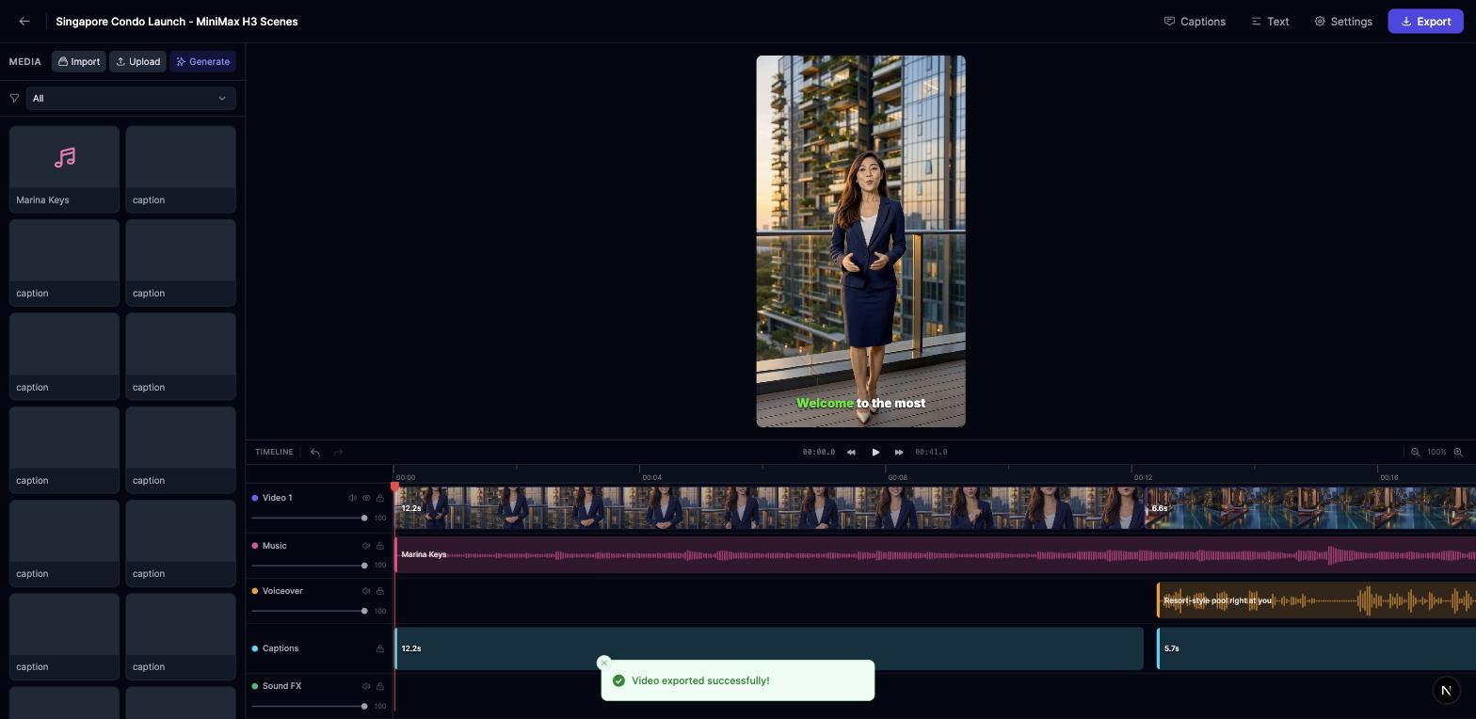Select the Resort-style pool voiceover clip
Viewport: 1476px width, 719px height.
[1316, 600]
